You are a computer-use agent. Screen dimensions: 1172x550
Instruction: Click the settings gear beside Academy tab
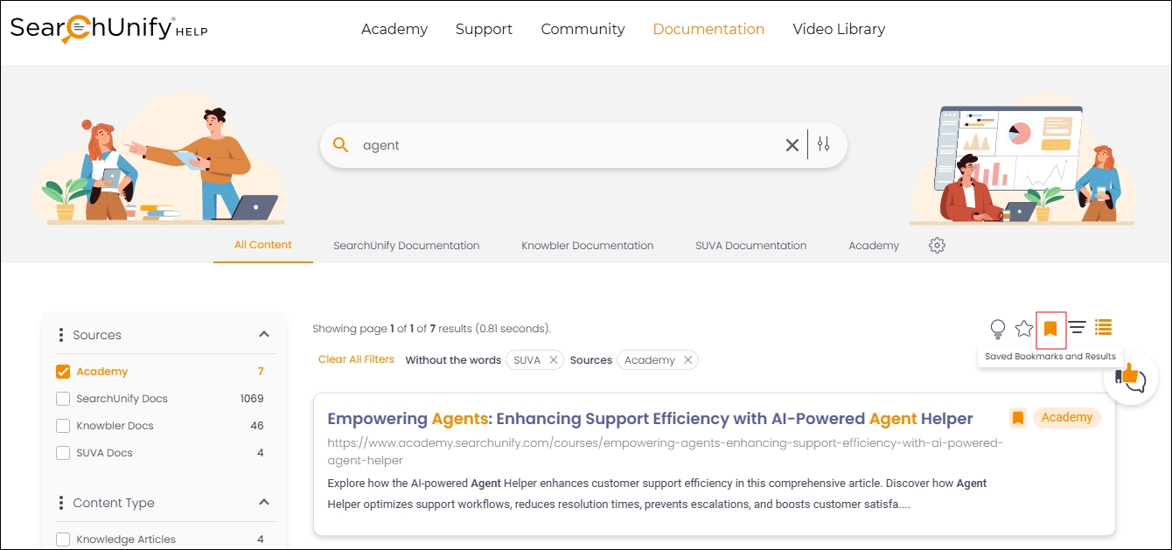(937, 246)
